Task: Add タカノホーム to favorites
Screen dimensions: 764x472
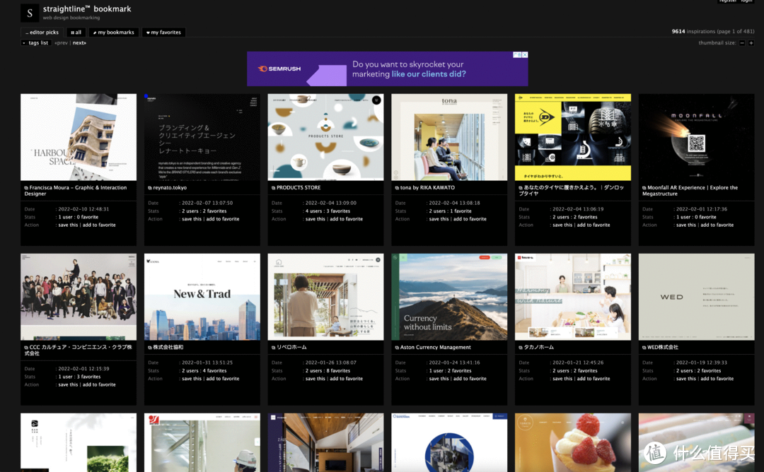Action: [x=594, y=379]
